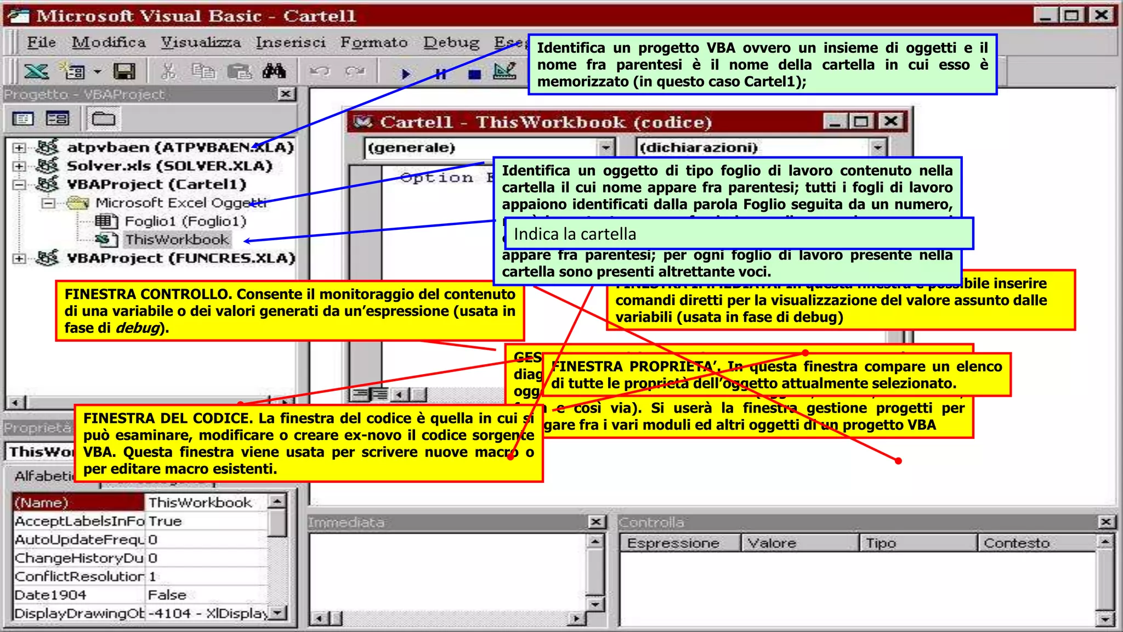Image resolution: width=1123 pixels, height=632 pixels.
Task: Close the Immediata window
Action: click(596, 522)
